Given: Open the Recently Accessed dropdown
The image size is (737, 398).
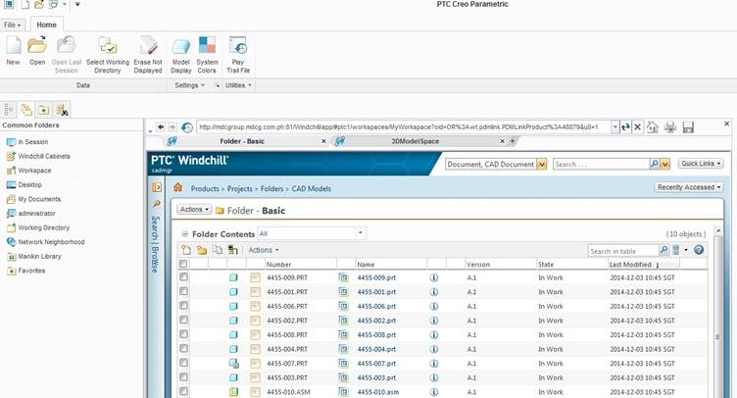Looking at the screenshot, I should (x=689, y=187).
